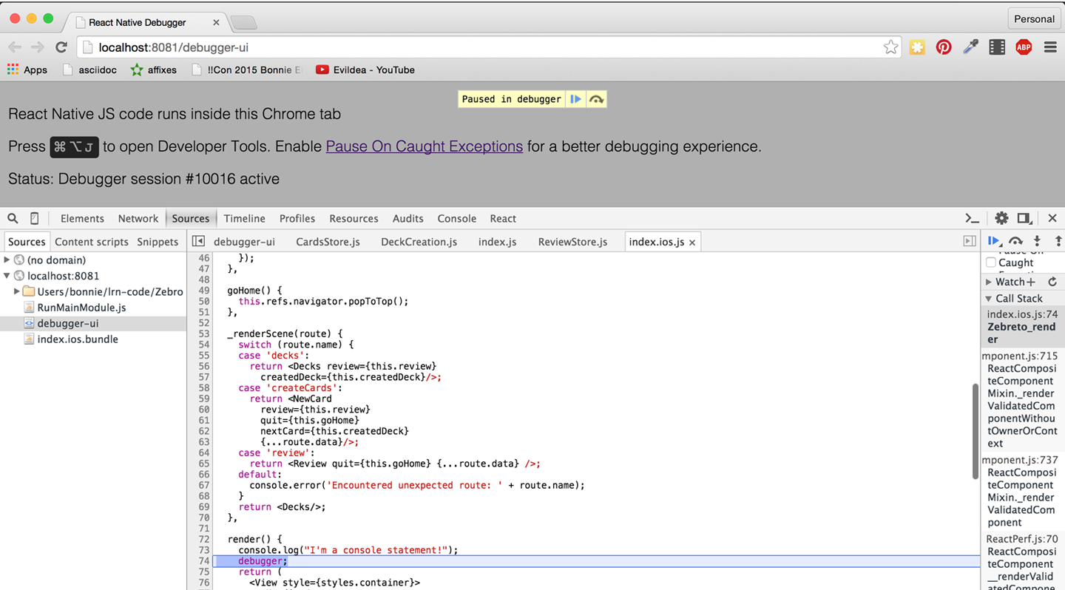
Task: Switch to the Network panel tab
Action: coord(138,218)
